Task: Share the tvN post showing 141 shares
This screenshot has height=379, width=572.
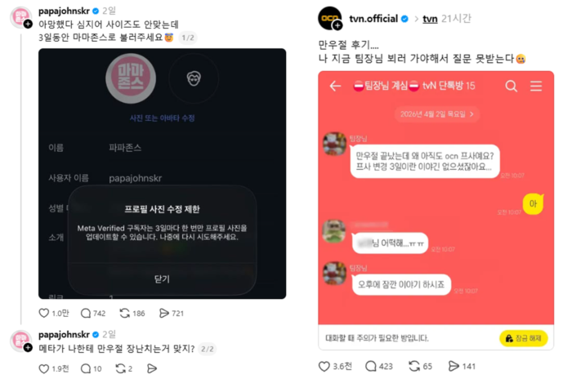Action: pyautogui.click(x=454, y=366)
